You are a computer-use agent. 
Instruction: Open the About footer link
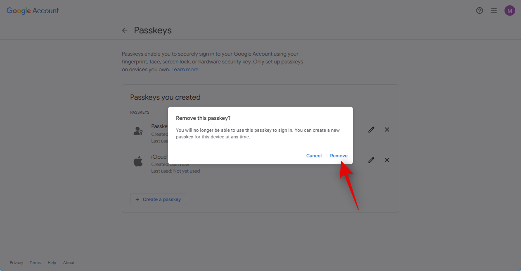click(x=69, y=263)
